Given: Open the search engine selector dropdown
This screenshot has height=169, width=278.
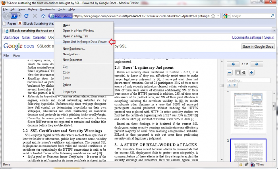Looking at the screenshot, I should [x=226, y=16].
